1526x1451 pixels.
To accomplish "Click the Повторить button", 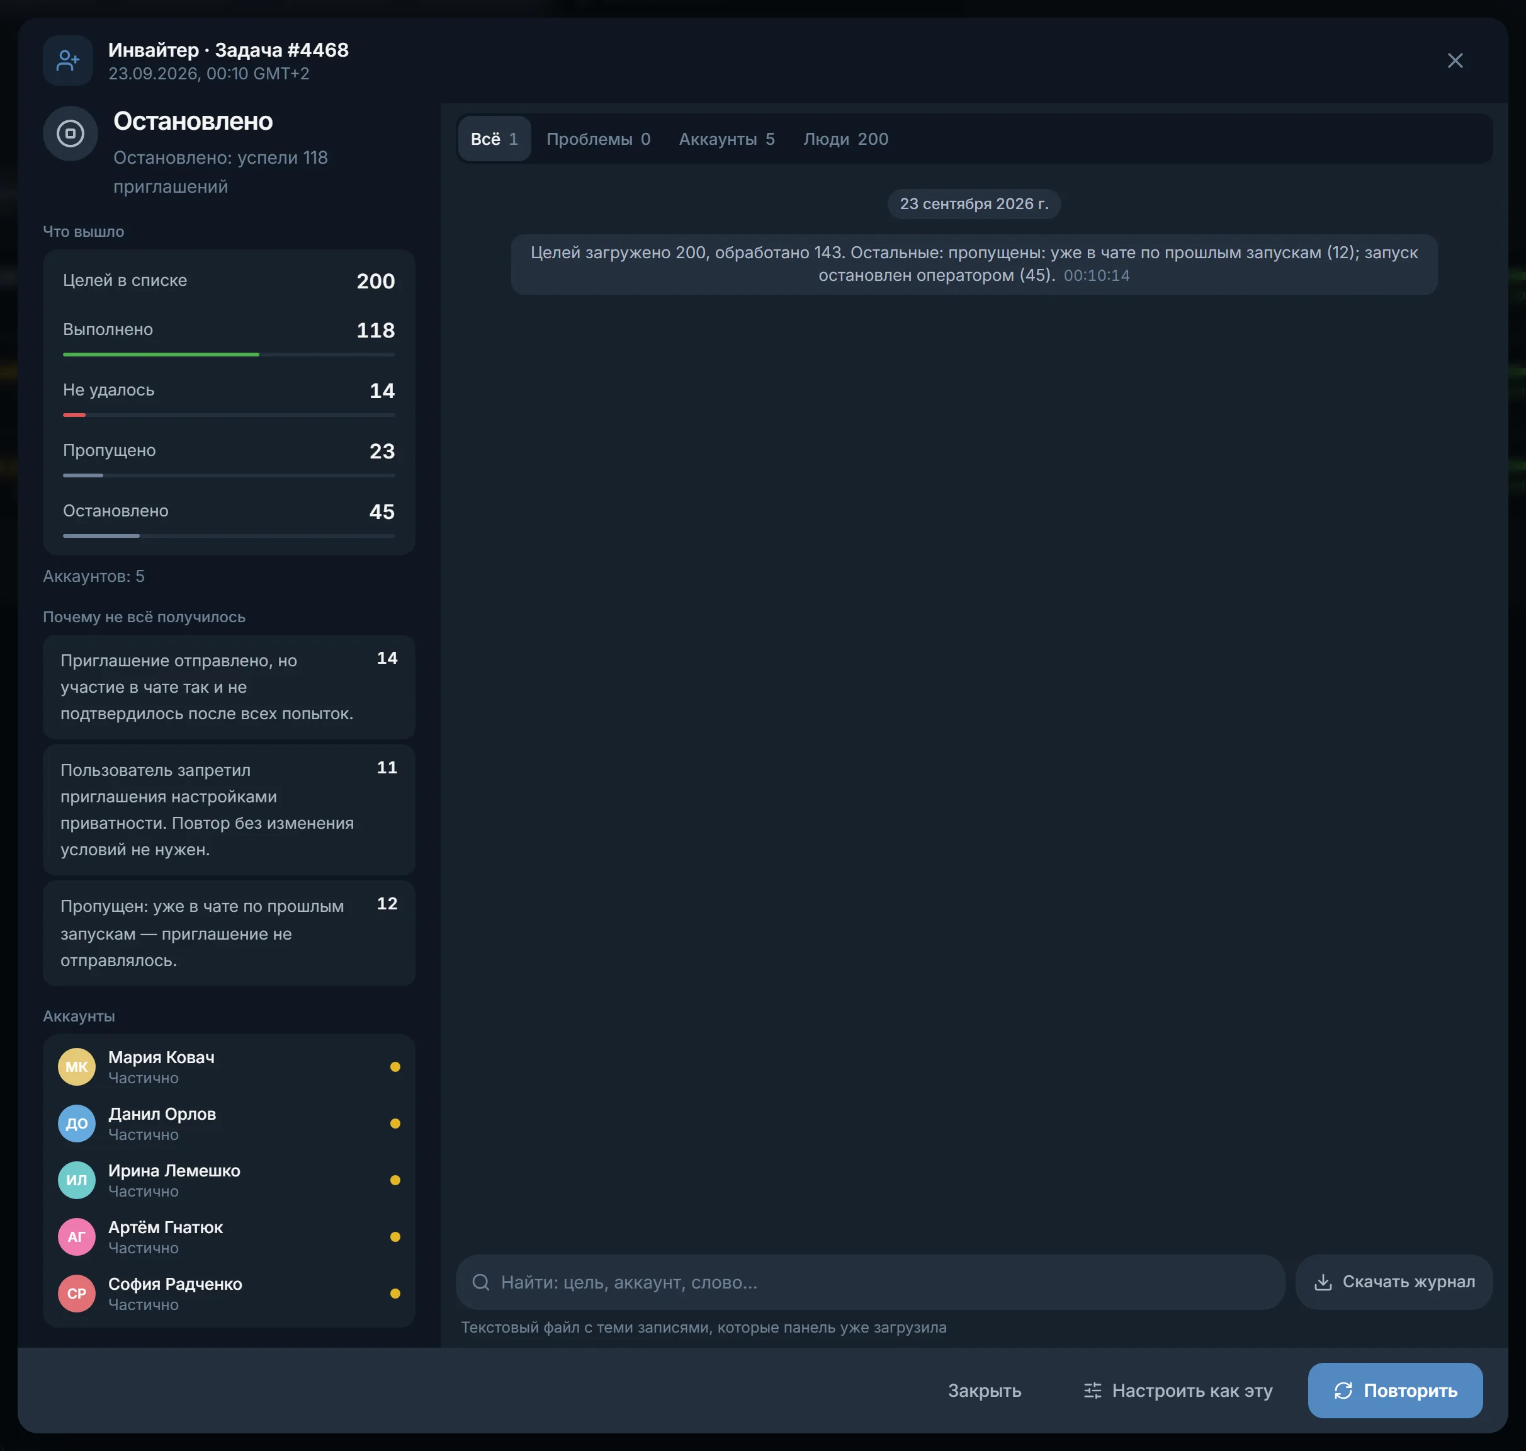I will pos(1394,1390).
